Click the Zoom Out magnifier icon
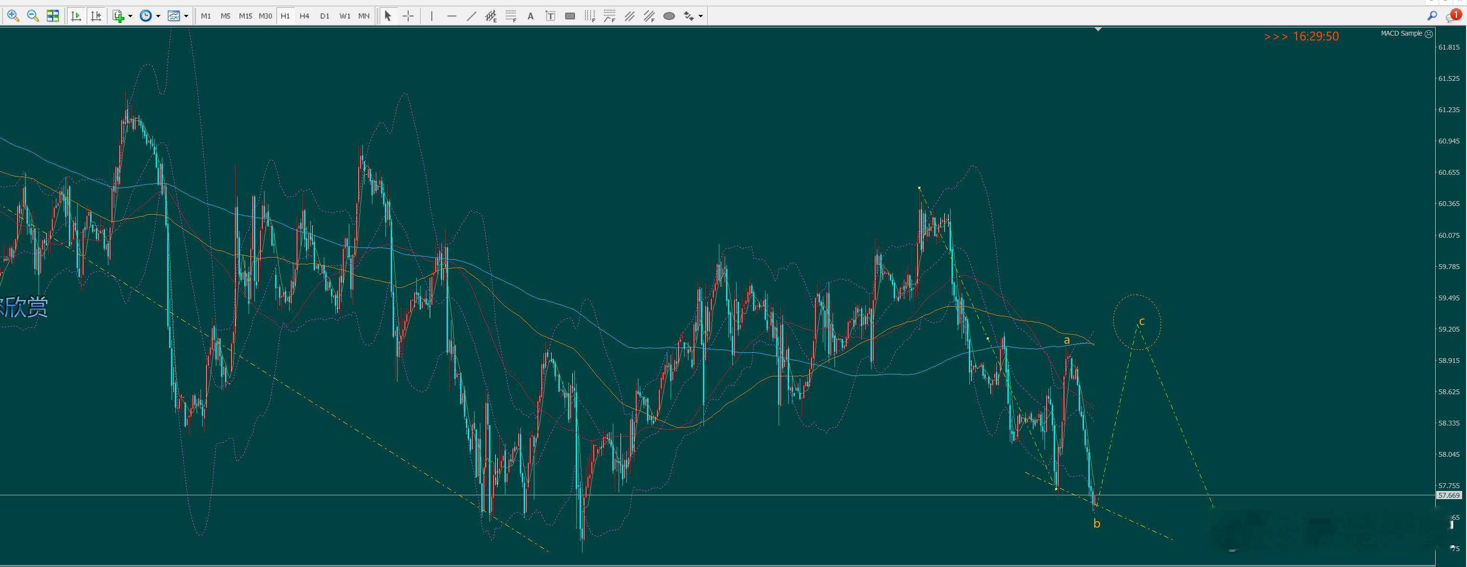This screenshot has width=1467, height=567. click(33, 16)
